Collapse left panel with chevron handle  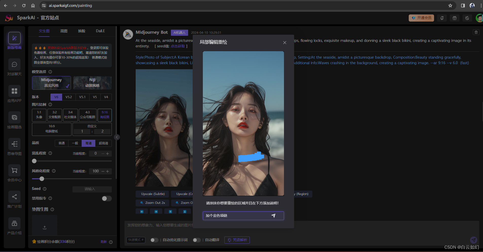(117, 137)
